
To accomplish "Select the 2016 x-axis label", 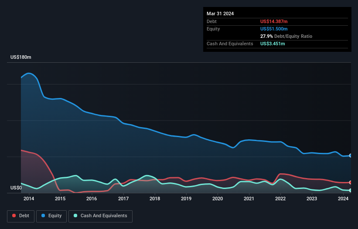I will pyautogui.click(x=92, y=199).
